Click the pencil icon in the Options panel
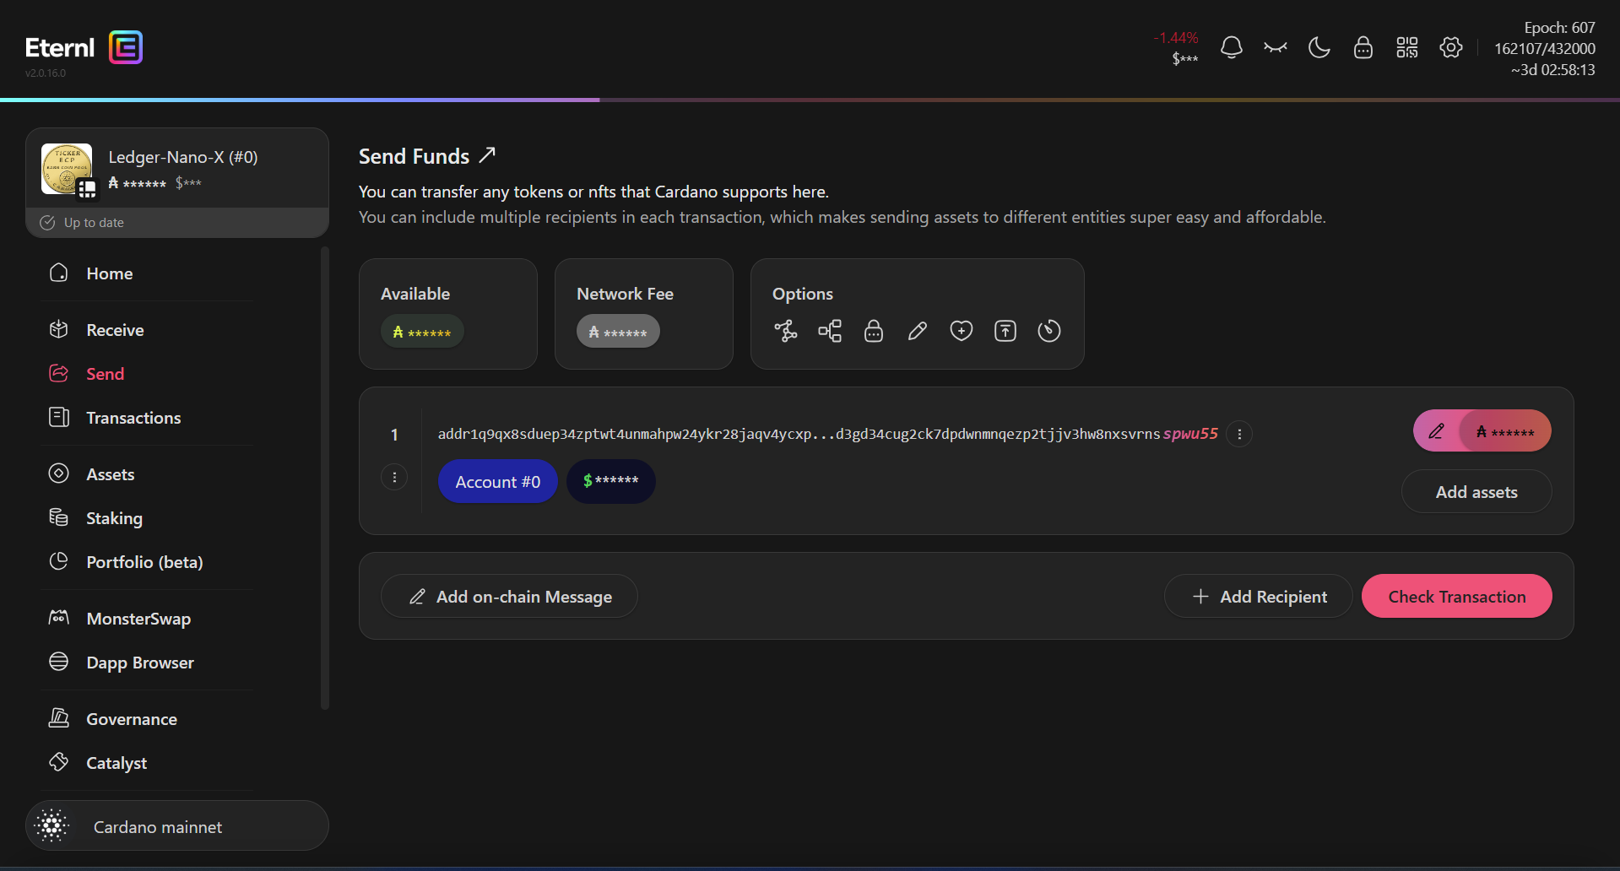Screen dimensions: 1620x871 pyautogui.click(x=918, y=331)
